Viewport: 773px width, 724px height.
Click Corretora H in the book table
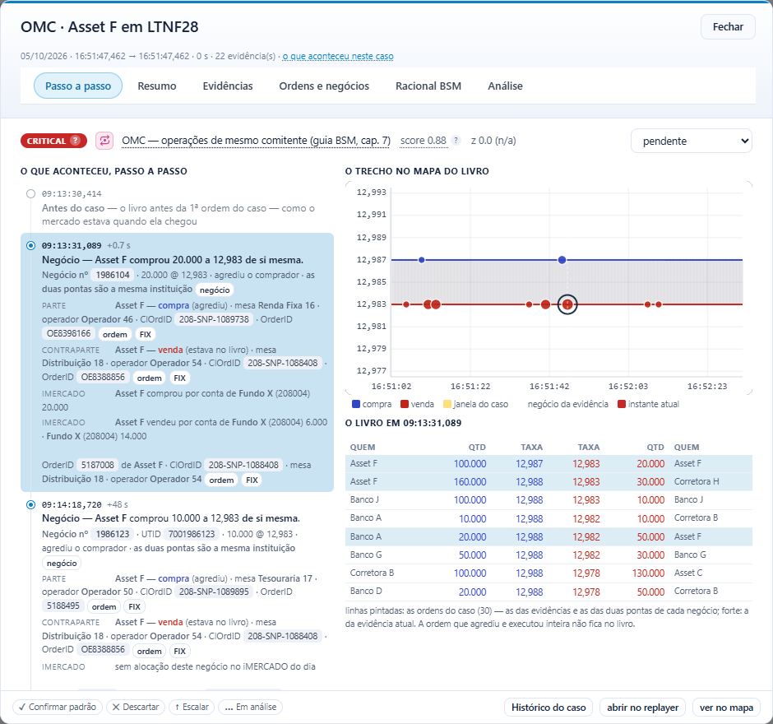[x=697, y=482]
